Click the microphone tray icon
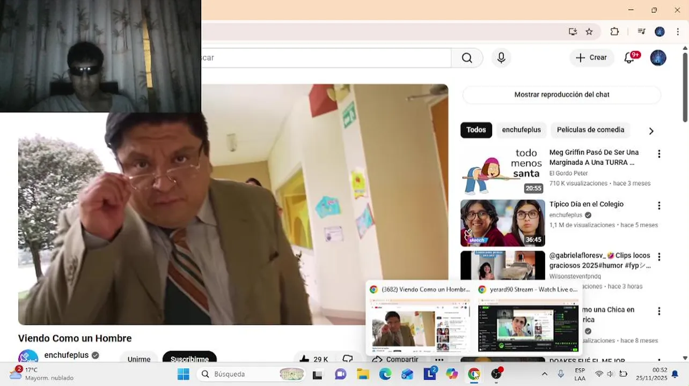 pos(561,374)
